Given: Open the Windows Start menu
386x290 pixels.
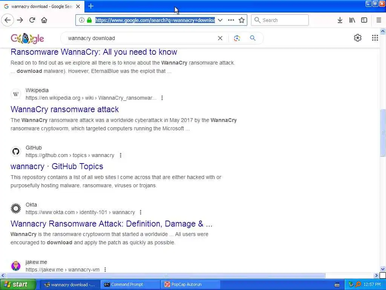Looking at the screenshot, I should tap(18, 285).
